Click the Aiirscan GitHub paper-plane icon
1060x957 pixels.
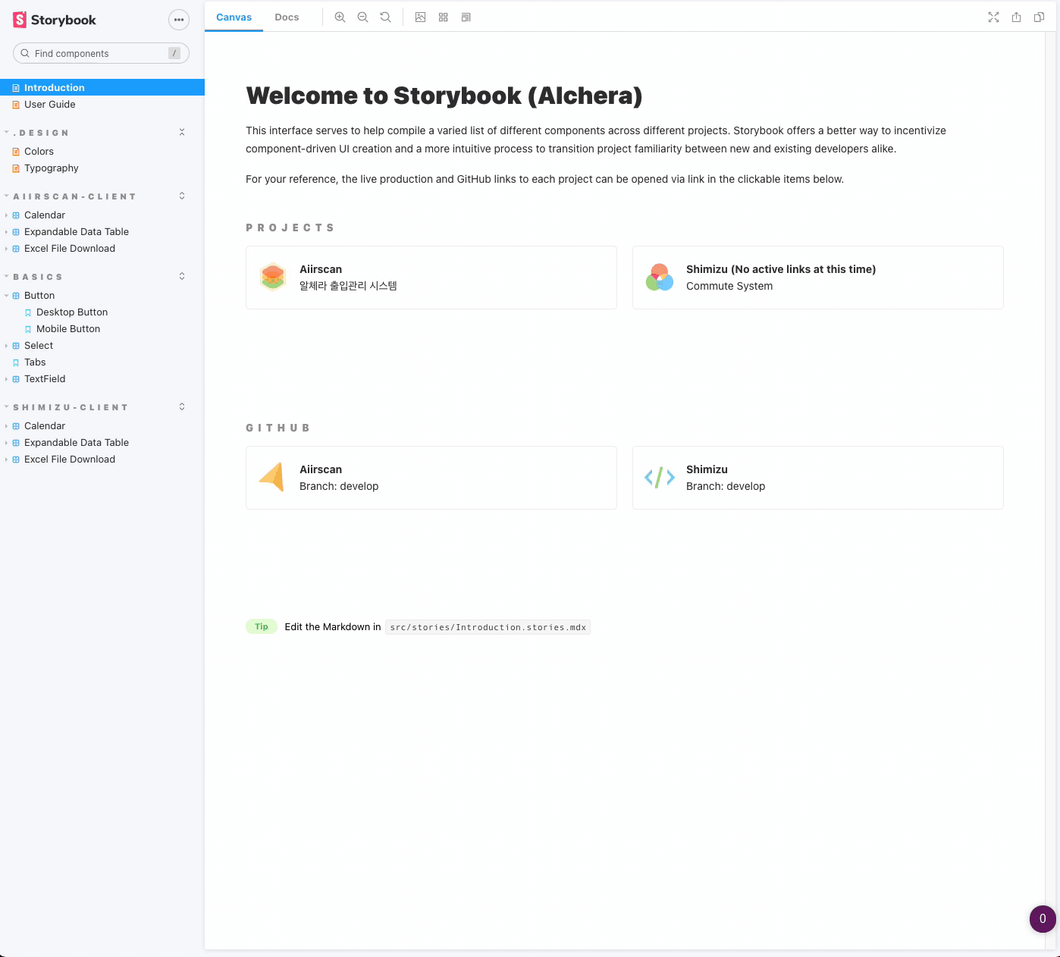[273, 477]
